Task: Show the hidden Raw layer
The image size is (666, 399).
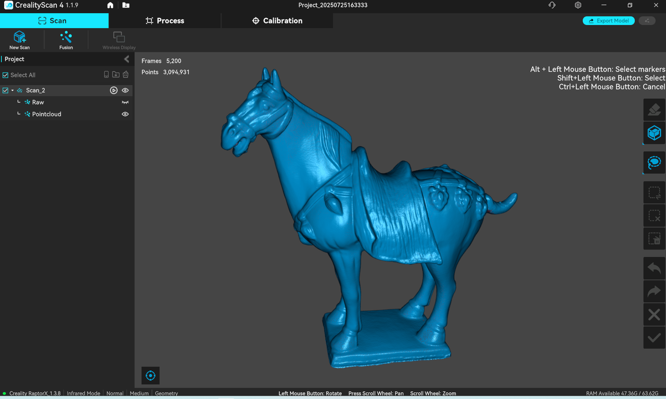Action: 125,103
